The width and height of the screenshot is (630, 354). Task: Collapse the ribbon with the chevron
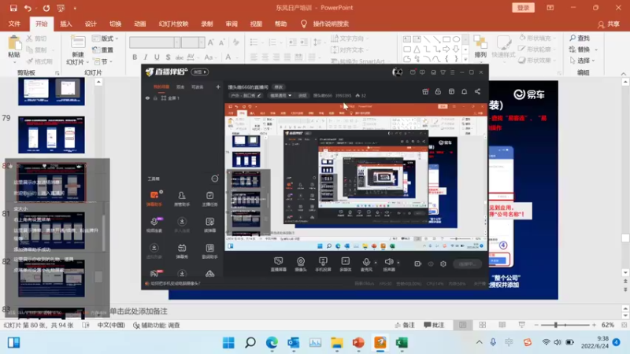tap(623, 73)
